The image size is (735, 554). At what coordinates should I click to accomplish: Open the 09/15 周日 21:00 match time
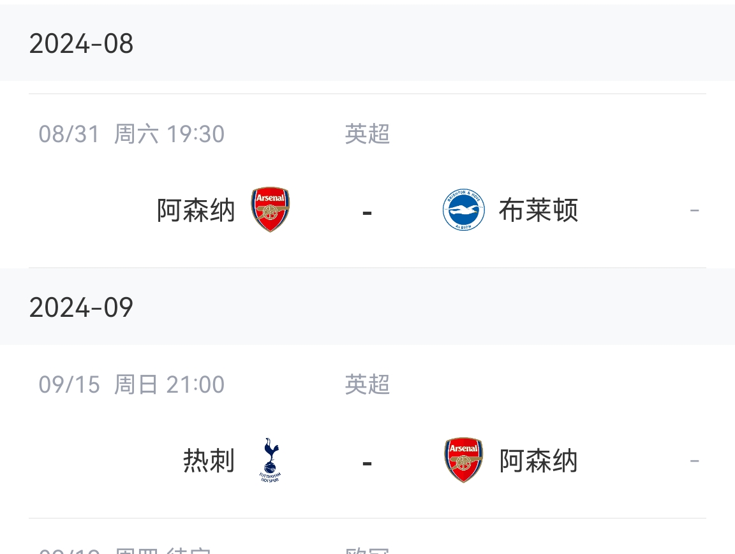131,384
